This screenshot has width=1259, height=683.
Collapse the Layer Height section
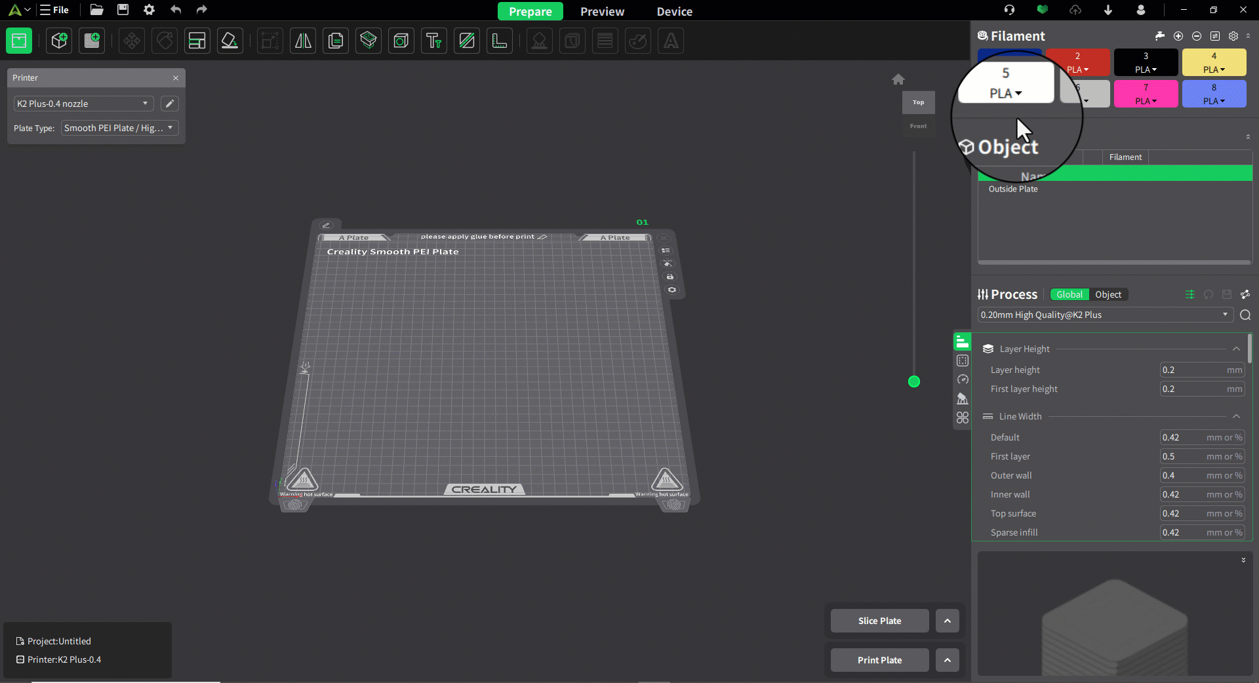coord(1236,349)
